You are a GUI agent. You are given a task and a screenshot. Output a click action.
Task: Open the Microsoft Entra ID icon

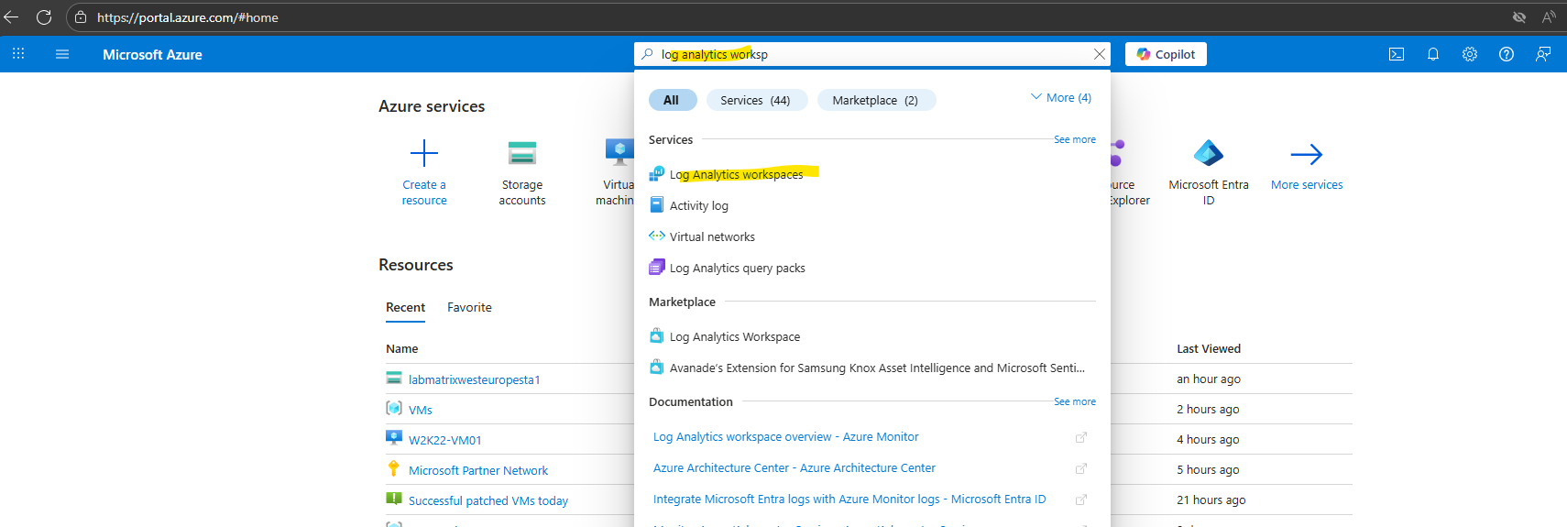click(x=1209, y=152)
